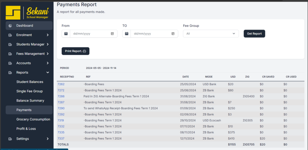Image resolution: width=308 pixels, height=150 pixels.
Task: Click the USD Bank mode cell
Action: point(209,84)
